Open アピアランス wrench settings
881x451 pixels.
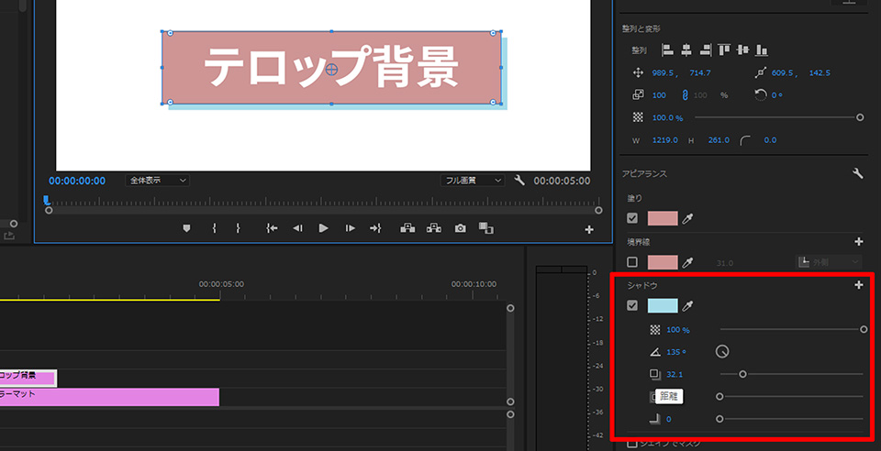[858, 173]
